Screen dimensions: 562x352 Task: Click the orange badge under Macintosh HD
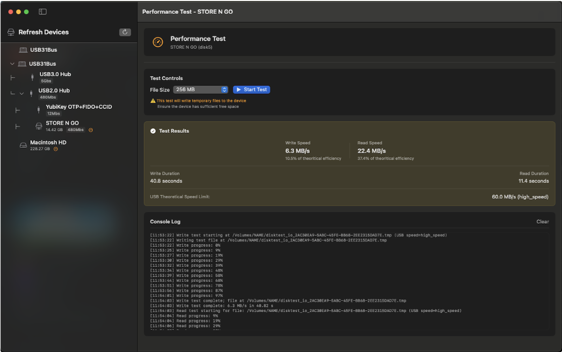[x=55, y=148]
